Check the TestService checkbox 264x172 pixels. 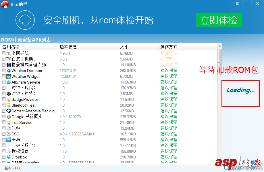tap(3, 122)
